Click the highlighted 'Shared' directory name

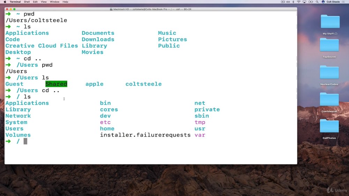(56, 84)
